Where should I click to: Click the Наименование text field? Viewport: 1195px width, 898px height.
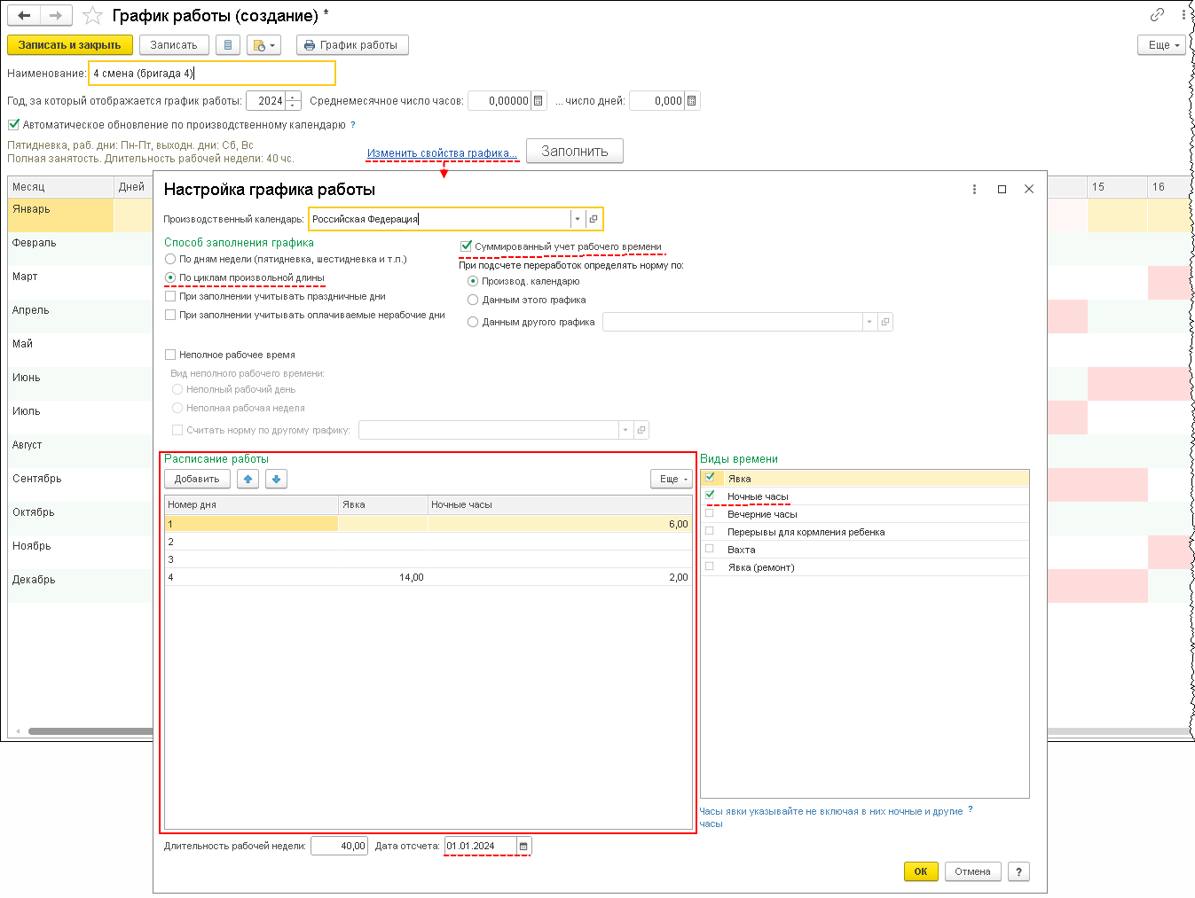(212, 74)
